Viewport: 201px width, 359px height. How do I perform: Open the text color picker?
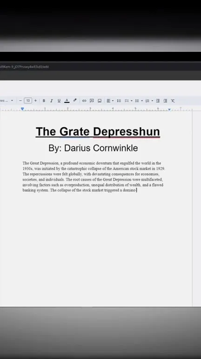coord(67,101)
